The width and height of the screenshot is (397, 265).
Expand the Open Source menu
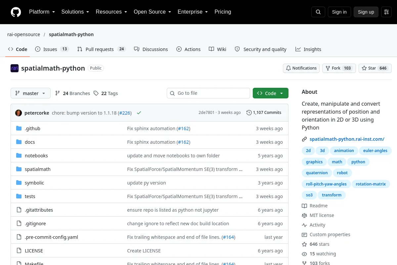pos(152,12)
